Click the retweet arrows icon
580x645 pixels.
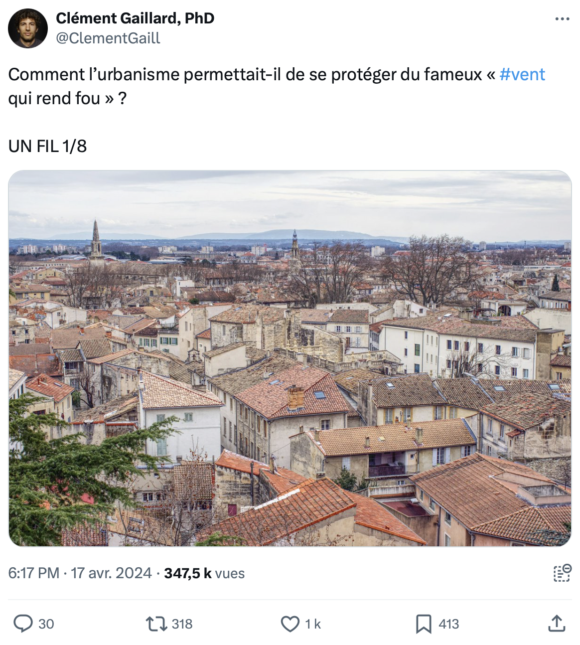pyautogui.click(x=156, y=624)
